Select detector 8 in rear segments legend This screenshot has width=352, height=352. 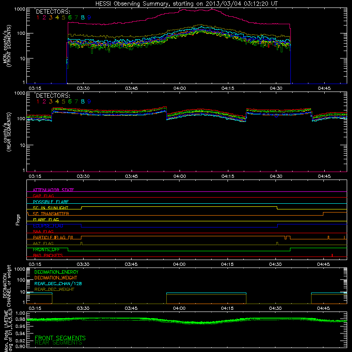[83, 102]
